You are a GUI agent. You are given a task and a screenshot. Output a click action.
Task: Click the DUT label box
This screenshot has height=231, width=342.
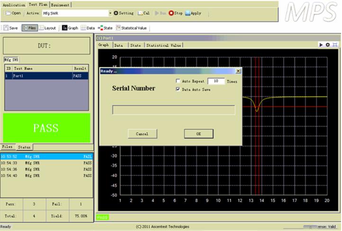(x=46, y=46)
